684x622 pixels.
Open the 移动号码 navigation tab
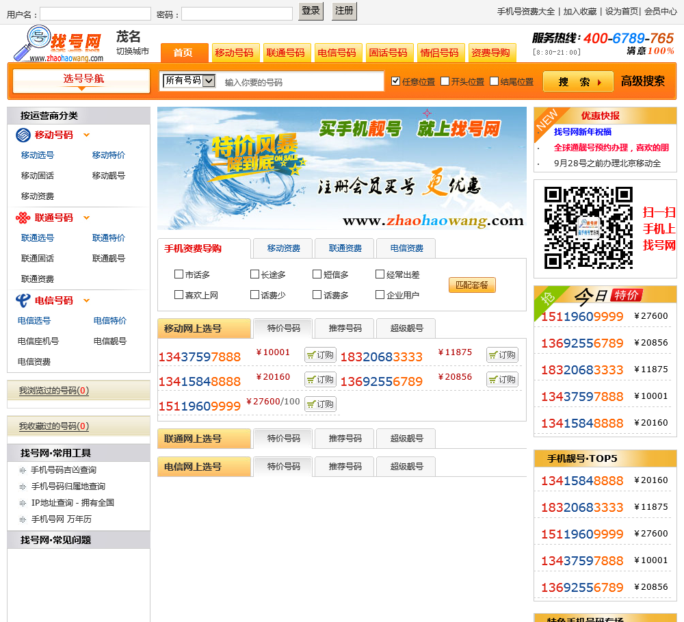pos(235,53)
